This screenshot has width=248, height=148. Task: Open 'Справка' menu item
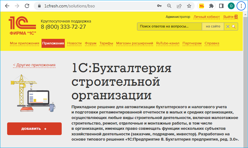click(212, 43)
